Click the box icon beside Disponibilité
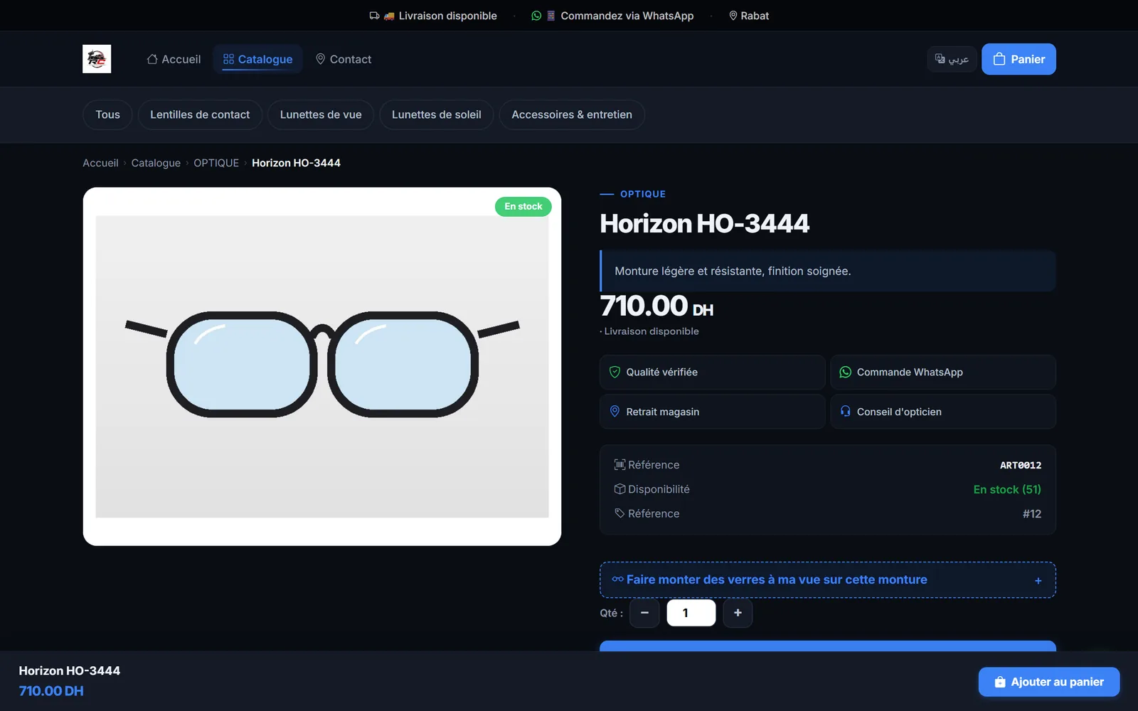This screenshot has width=1138, height=711. click(x=619, y=489)
